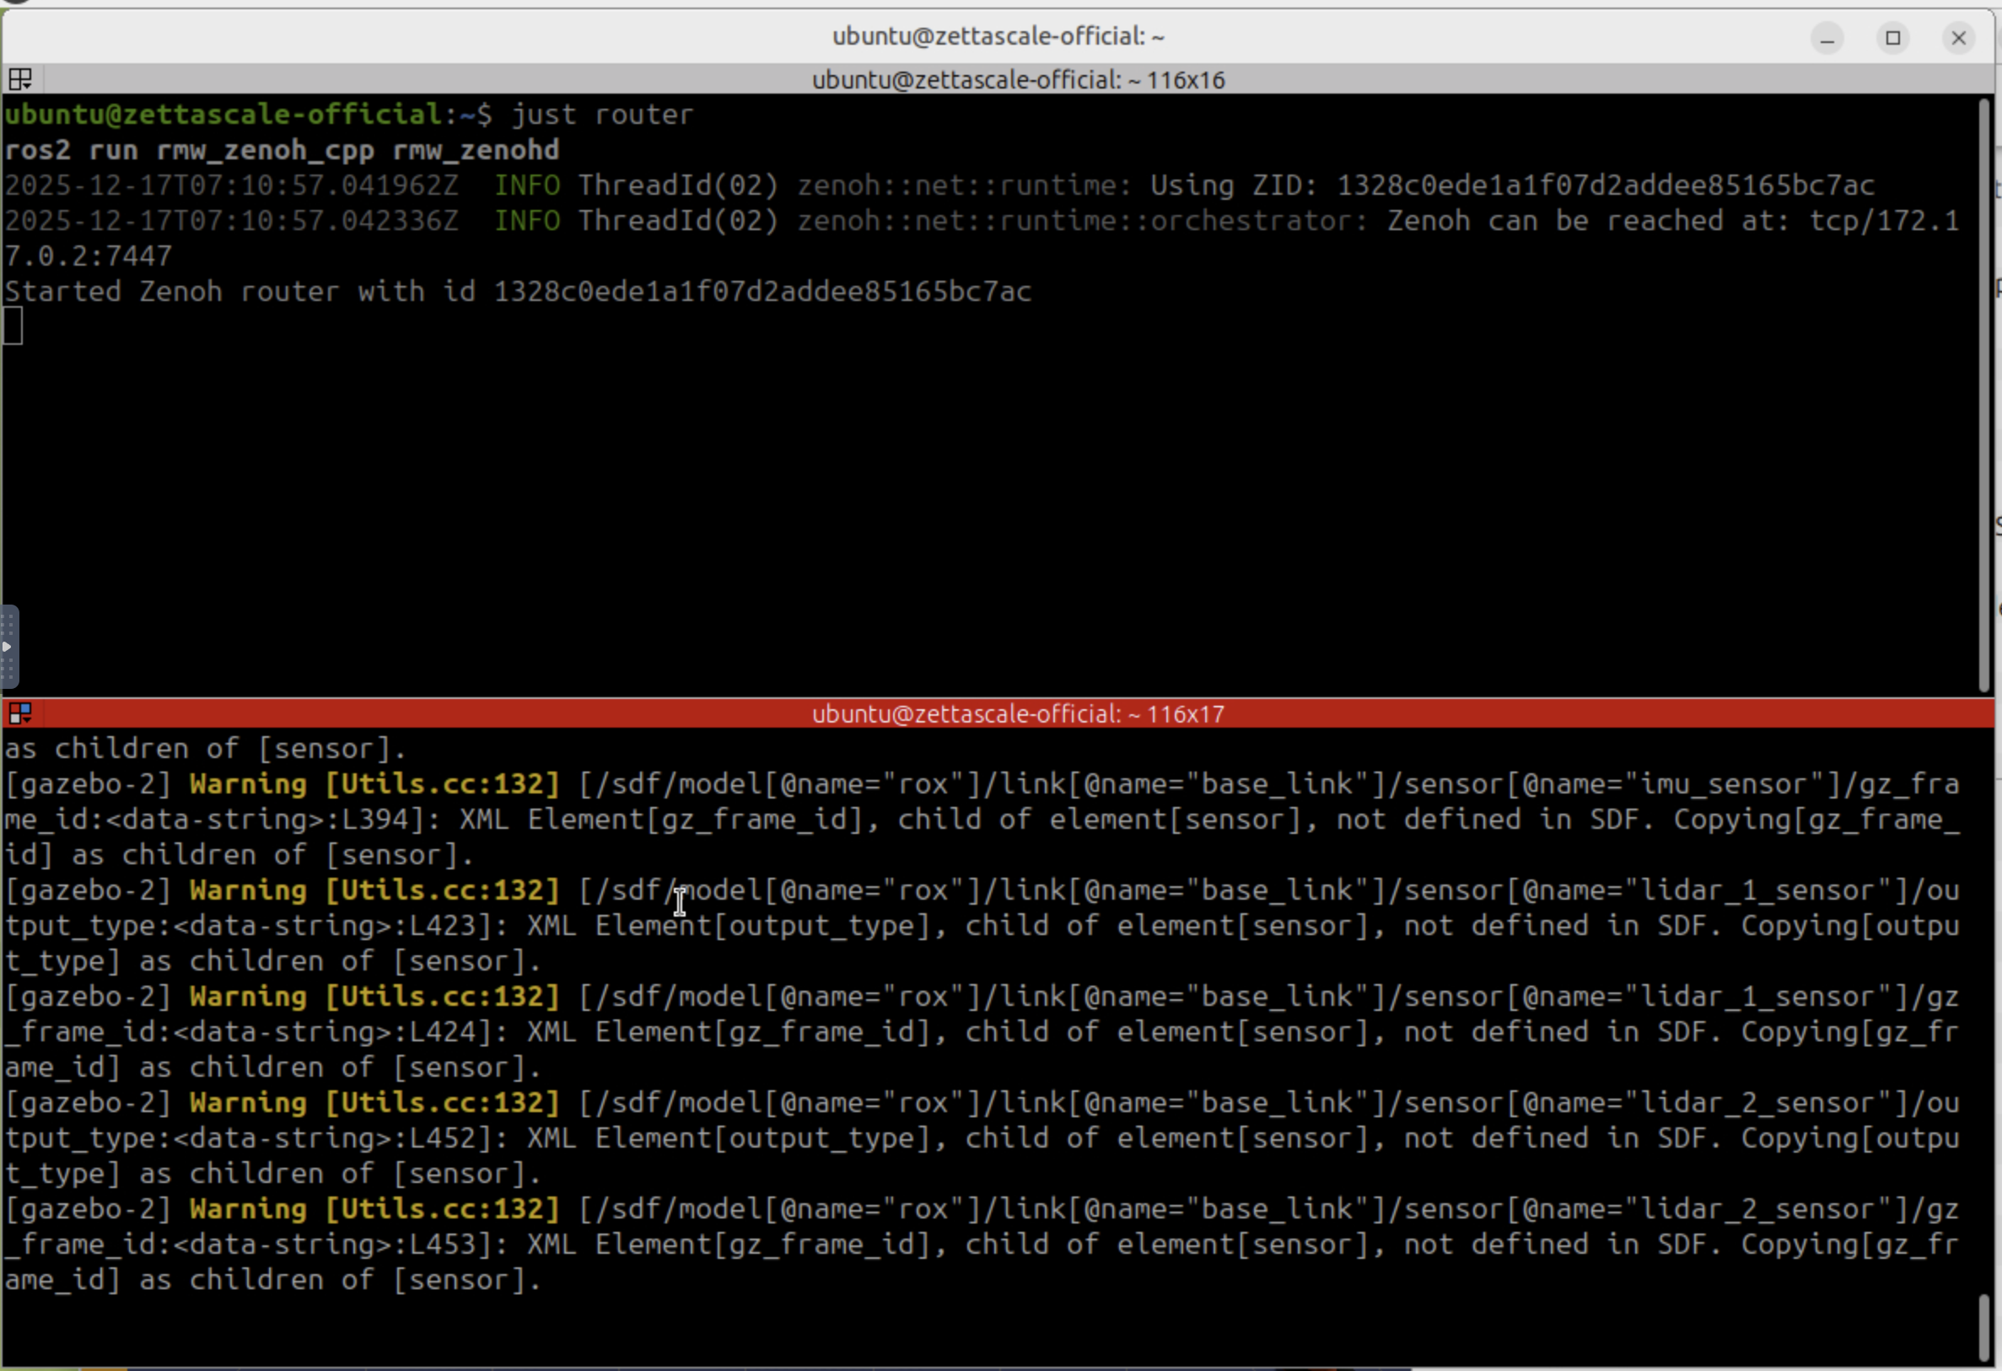
Task: Click the first green INFO label
Action: coord(526,185)
